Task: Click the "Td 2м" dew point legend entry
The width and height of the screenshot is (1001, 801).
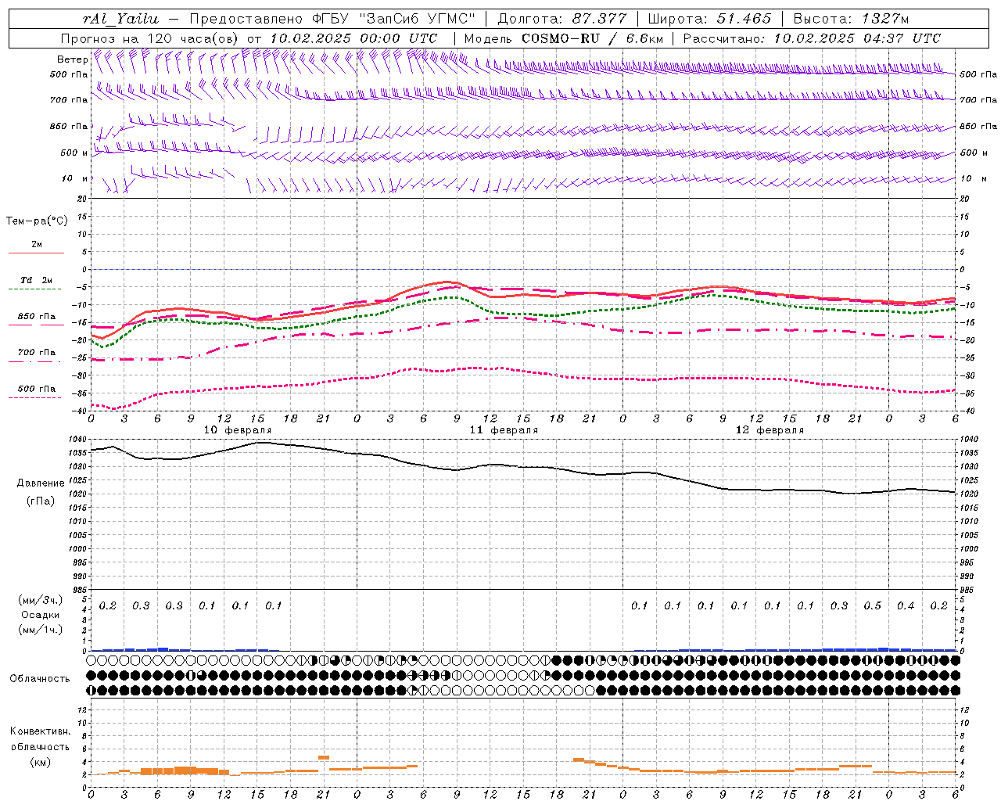Action: click(37, 279)
